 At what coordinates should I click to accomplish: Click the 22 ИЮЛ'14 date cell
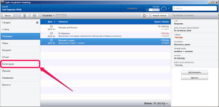51,28
